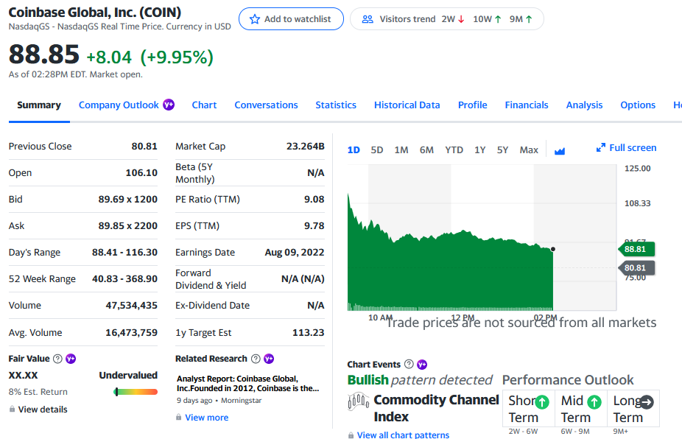Click the Y+ badge beside Chart Events

tap(422, 364)
